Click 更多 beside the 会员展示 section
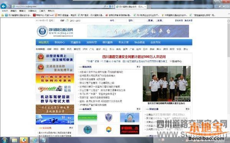Screen dimensions: 230x143 click(138, 109)
